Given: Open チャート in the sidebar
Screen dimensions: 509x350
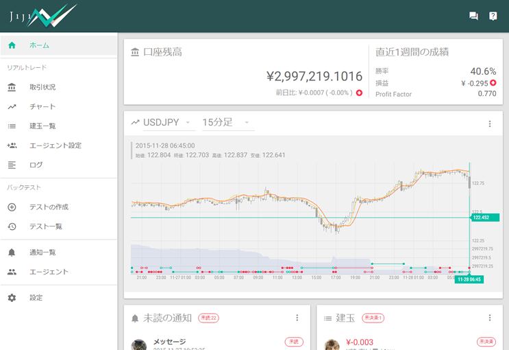Looking at the screenshot, I should [58, 106].
